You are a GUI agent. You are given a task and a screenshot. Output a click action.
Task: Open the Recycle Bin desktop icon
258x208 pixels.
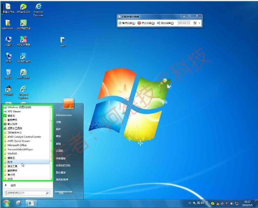[8, 74]
